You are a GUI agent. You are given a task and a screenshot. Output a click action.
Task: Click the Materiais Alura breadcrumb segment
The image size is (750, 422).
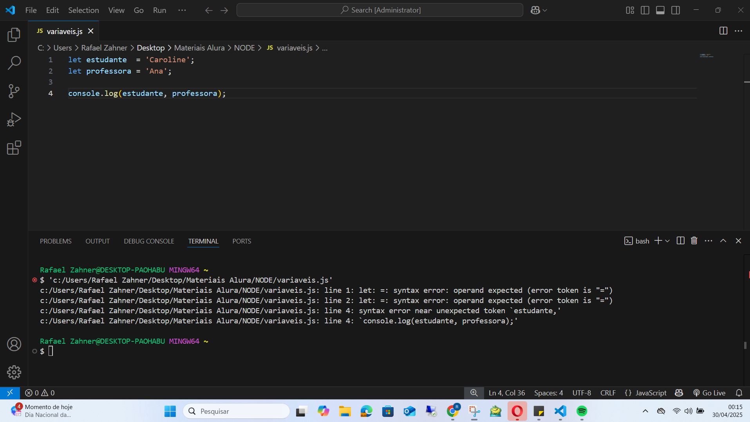[x=199, y=48]
